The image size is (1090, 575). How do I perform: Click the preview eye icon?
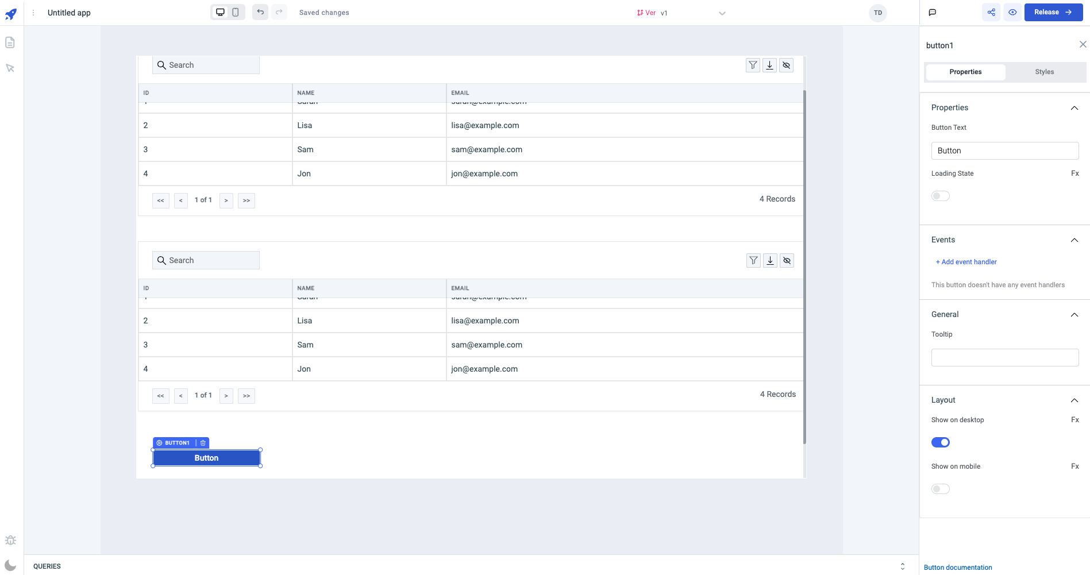pyautogui.click(x=1012, y=12)
